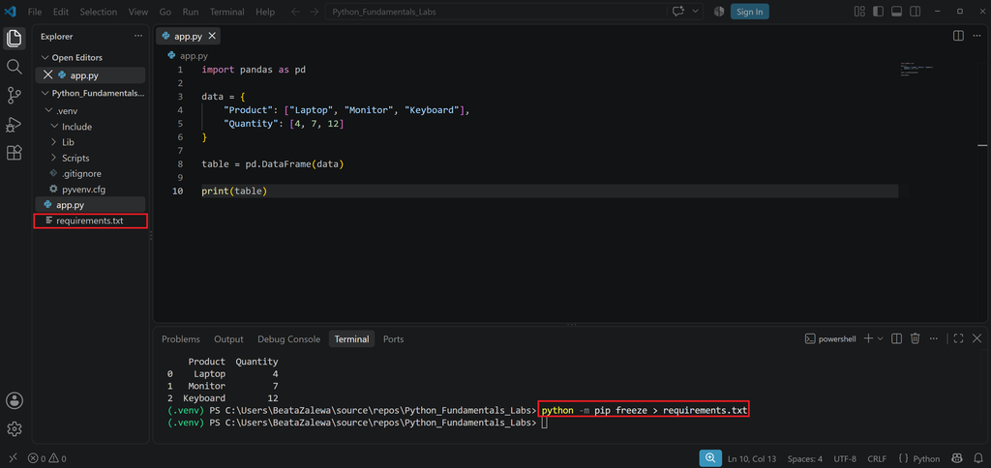Open the Go menu

tap(165, 12)
